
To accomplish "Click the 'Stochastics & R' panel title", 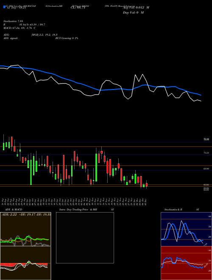I will (x=173, y=210).
